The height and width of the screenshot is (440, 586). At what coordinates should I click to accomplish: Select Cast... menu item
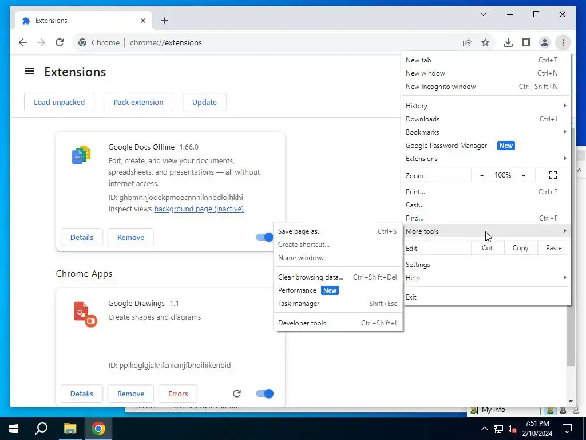point(486,205)
